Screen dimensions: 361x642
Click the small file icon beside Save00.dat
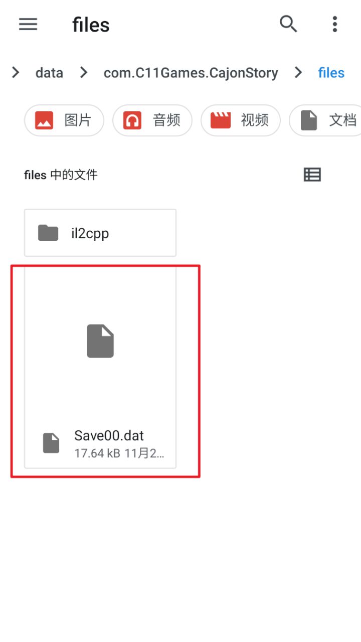(x=51, y=443)
